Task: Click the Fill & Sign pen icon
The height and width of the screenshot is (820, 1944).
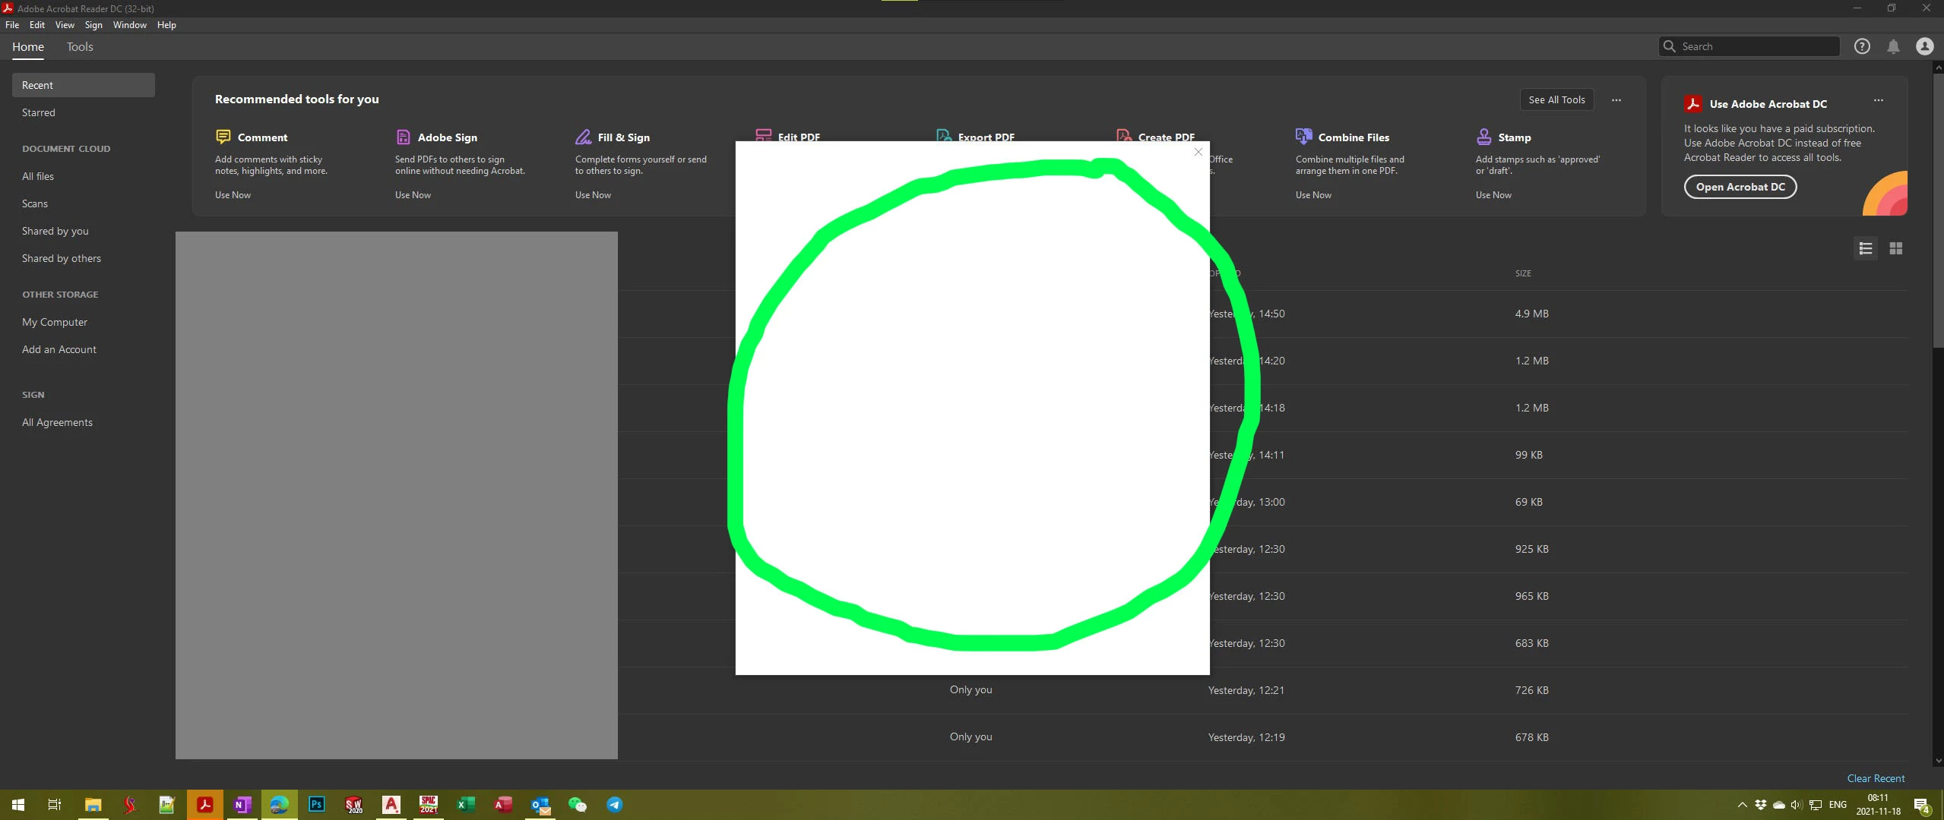Action: point(583,137)
